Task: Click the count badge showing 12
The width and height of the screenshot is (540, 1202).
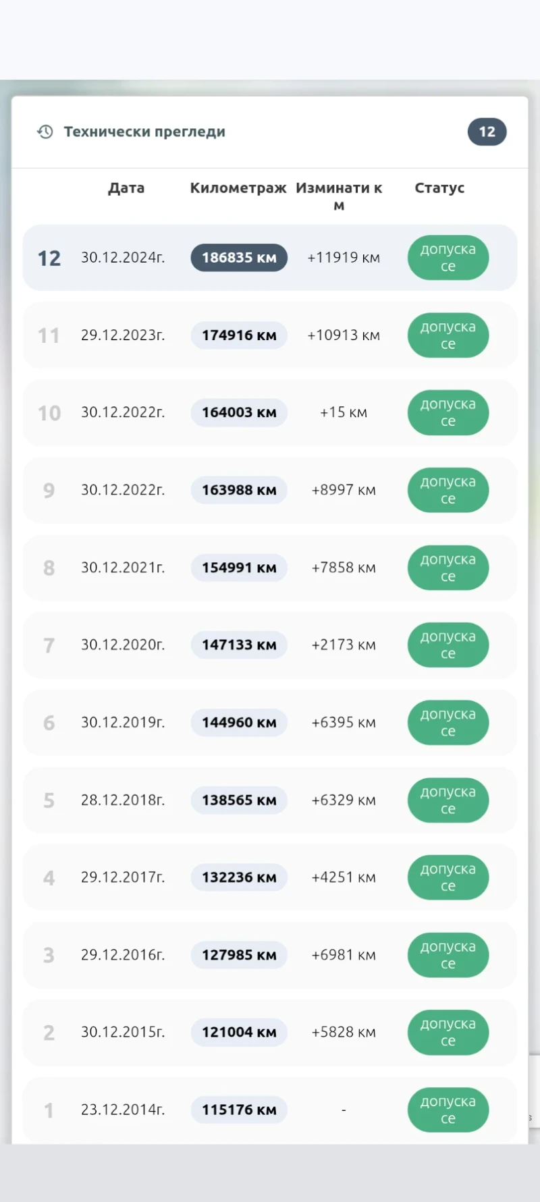Action: 487,132
